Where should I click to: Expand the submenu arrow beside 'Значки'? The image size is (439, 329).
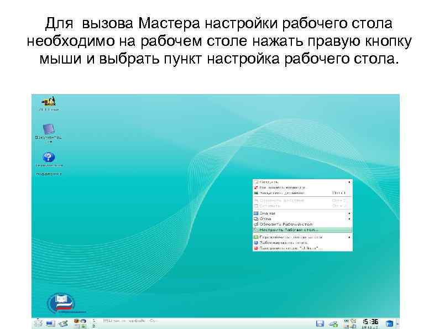pos(349,213)
